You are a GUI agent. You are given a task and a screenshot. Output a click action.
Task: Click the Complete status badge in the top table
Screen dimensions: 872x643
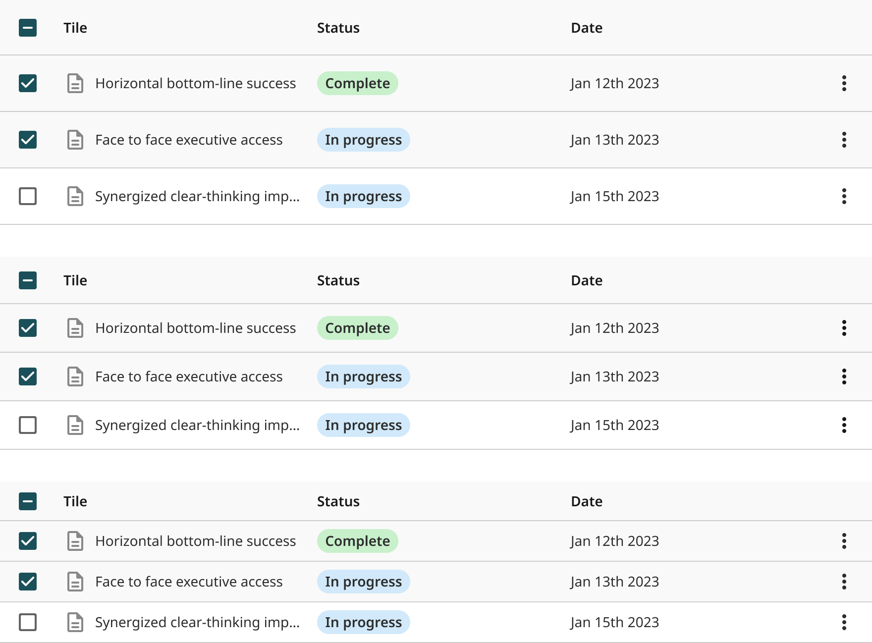coord(358,83)
